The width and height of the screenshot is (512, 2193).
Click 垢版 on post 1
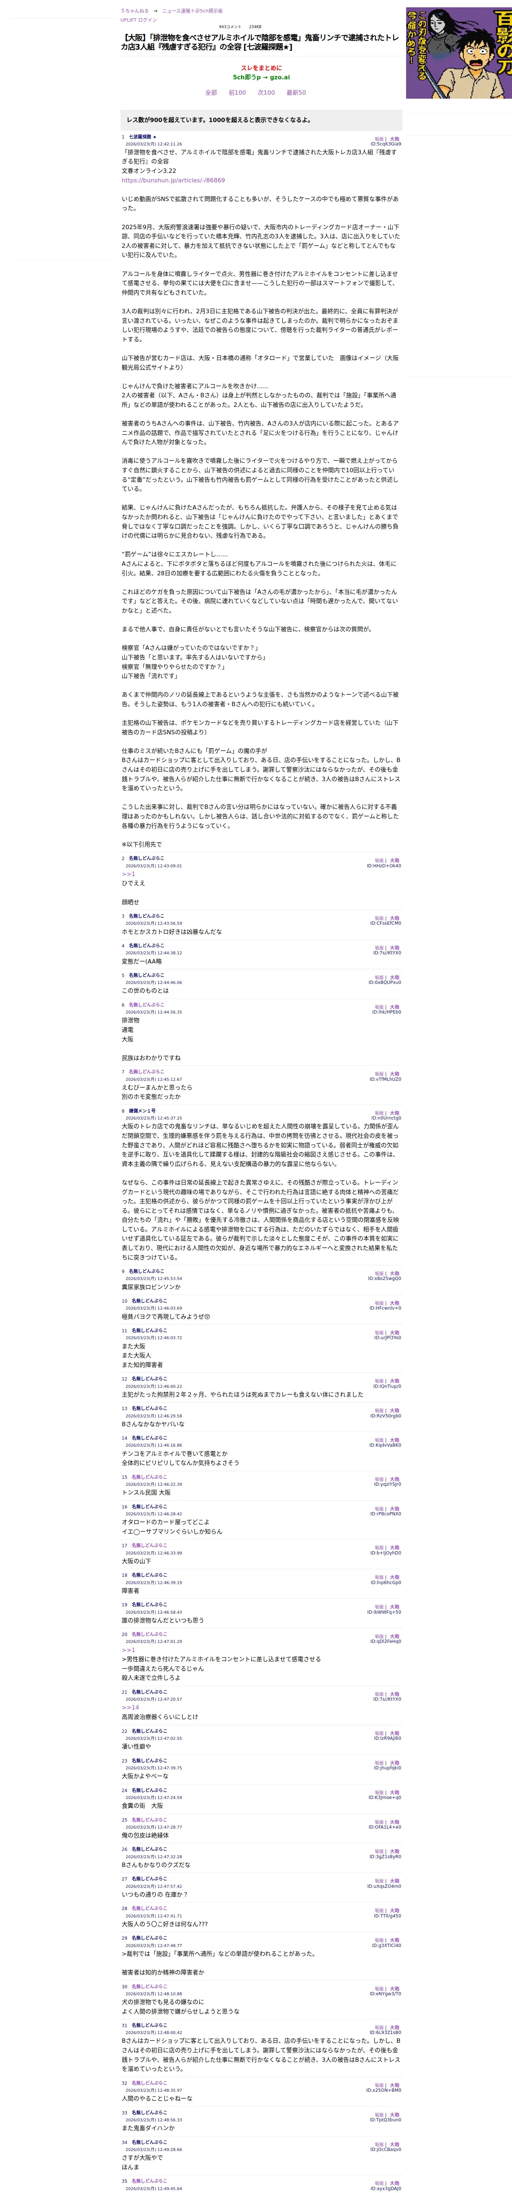(x=379, y=139)
